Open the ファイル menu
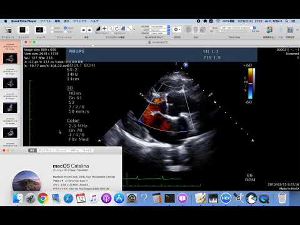Screen dimensions: 300x225 [x=46, y=21]
